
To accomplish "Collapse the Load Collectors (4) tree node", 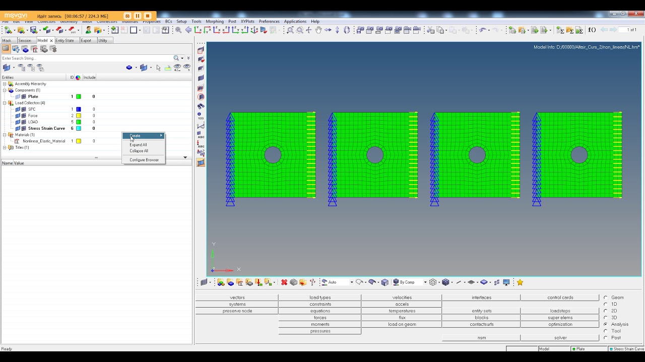I will click(5, 103).
